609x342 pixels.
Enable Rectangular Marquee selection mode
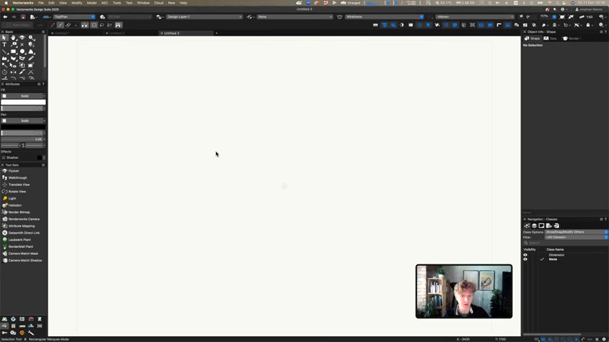[x=94, y=25]
